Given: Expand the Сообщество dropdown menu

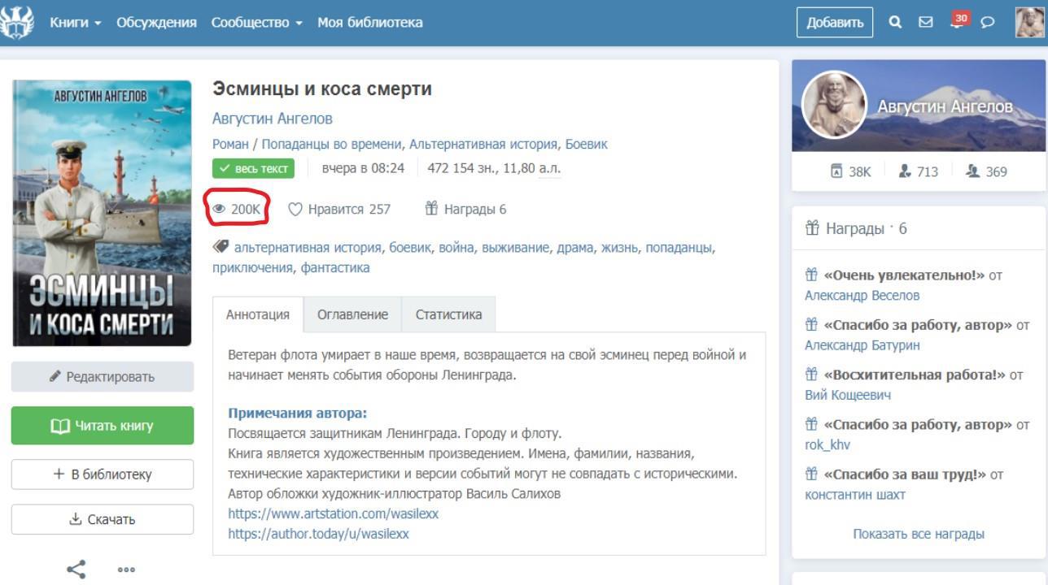Looking at the screenshot, I should [257, 22].
